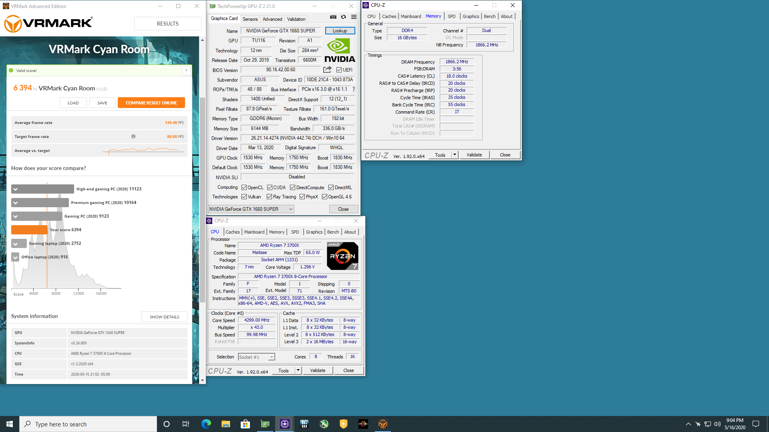Open the SPD tab in CPU-Z Memory window
This screenshot has width=769, height=432.
pyautogui.click(x=451, y=16)
